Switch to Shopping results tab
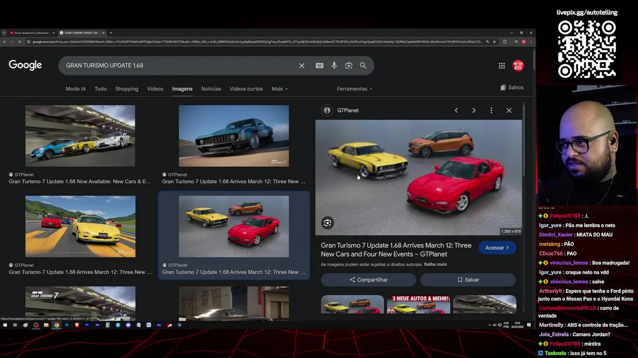The image size is (638, 358). pos(127,89)
